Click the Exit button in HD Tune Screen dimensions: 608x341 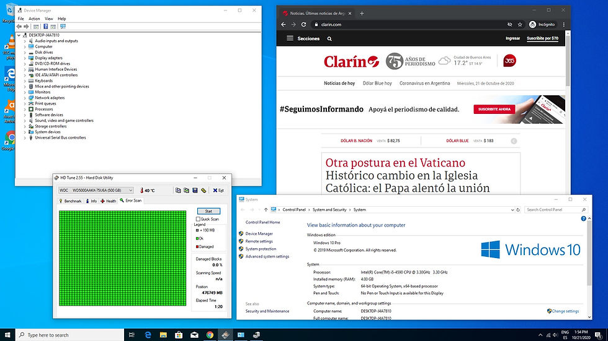point(218,190)
